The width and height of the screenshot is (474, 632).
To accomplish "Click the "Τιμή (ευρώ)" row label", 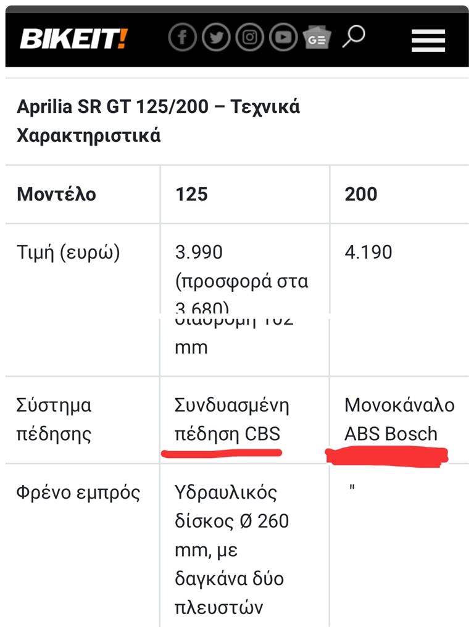I will click(68, 252).
